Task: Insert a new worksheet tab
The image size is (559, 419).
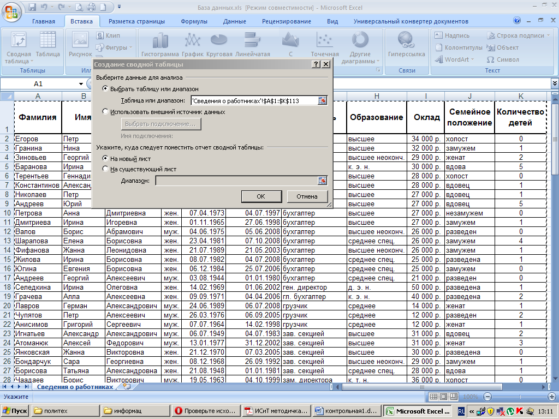Action: (x=127, y=387)
